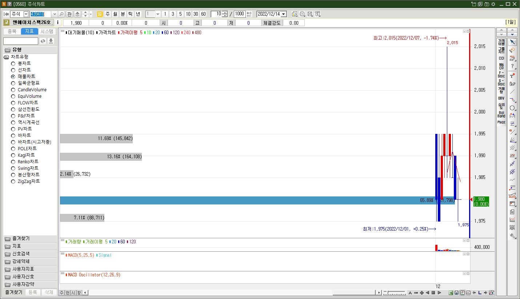This screenshot has width=520, height=299.
Task: Select Kagi차트 chart type
Action: tap(13, 155)
